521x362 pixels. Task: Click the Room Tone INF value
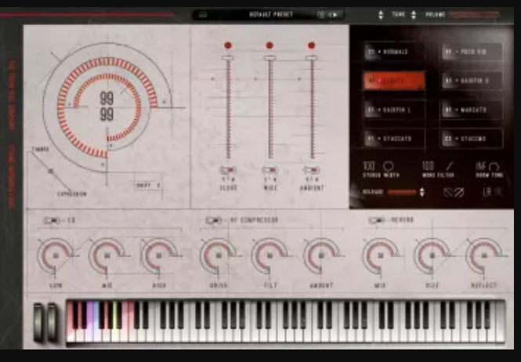coord(481,166)
